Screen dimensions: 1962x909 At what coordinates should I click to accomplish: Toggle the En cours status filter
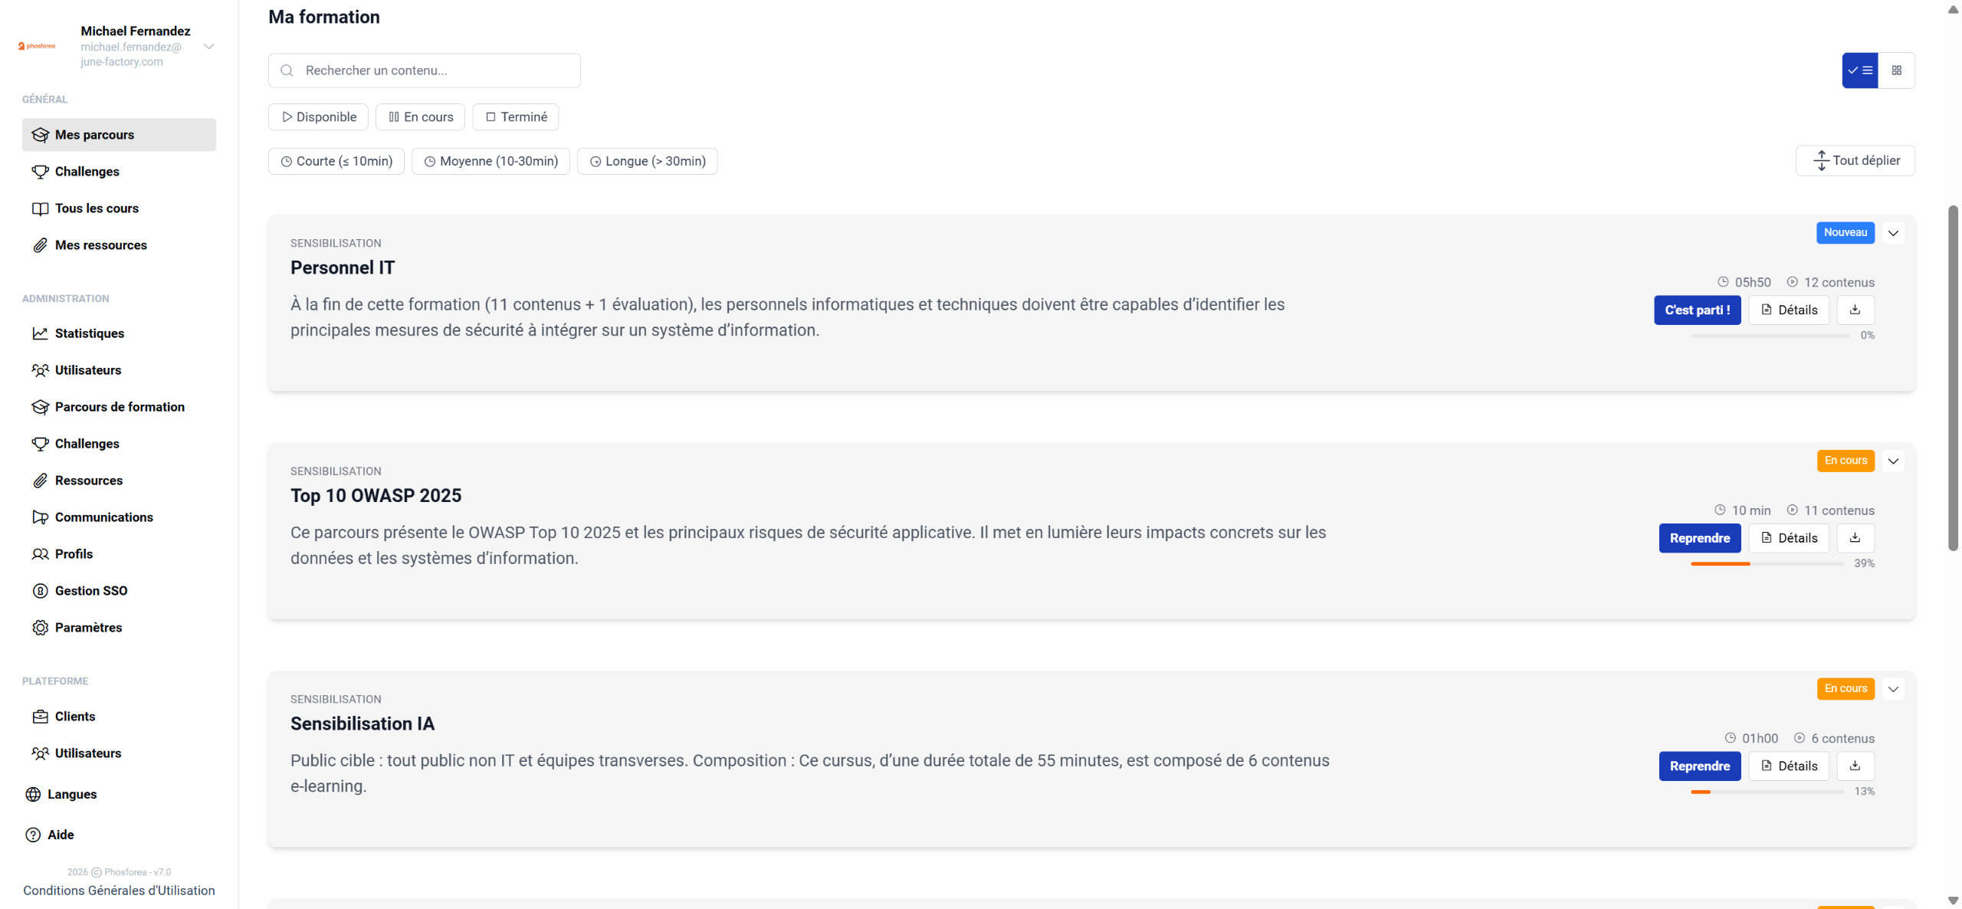point(420,117)
